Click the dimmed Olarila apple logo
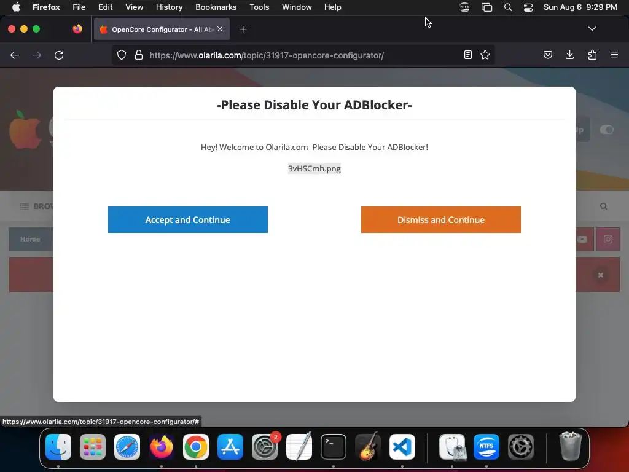Image resolution: width=629 pixels, height=472 pixels. pos(25,130)
